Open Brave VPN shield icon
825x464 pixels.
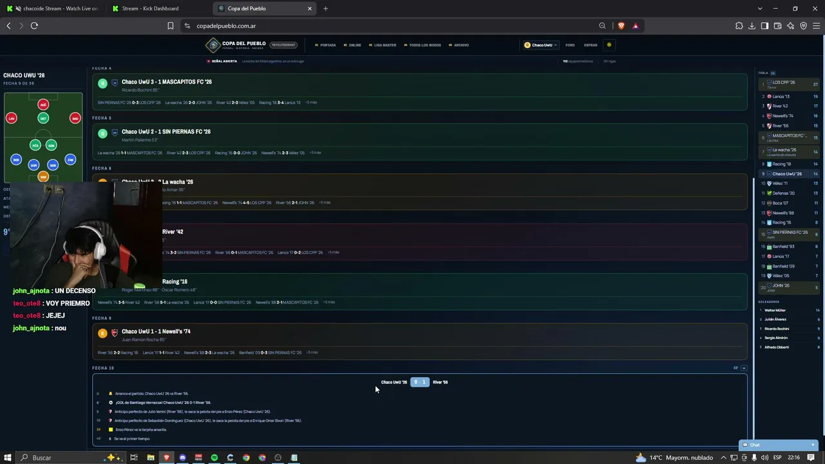(x=804, y=26)
